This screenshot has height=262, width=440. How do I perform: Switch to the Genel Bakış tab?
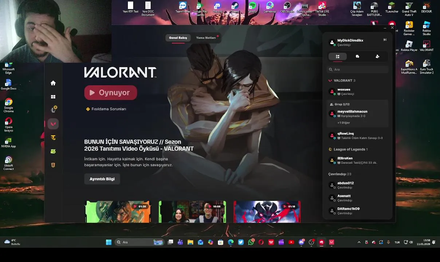[x=178, y=38]
